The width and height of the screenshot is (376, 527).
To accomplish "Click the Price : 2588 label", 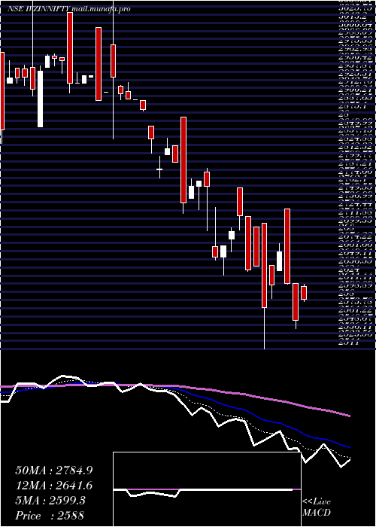I will point(50,516).
